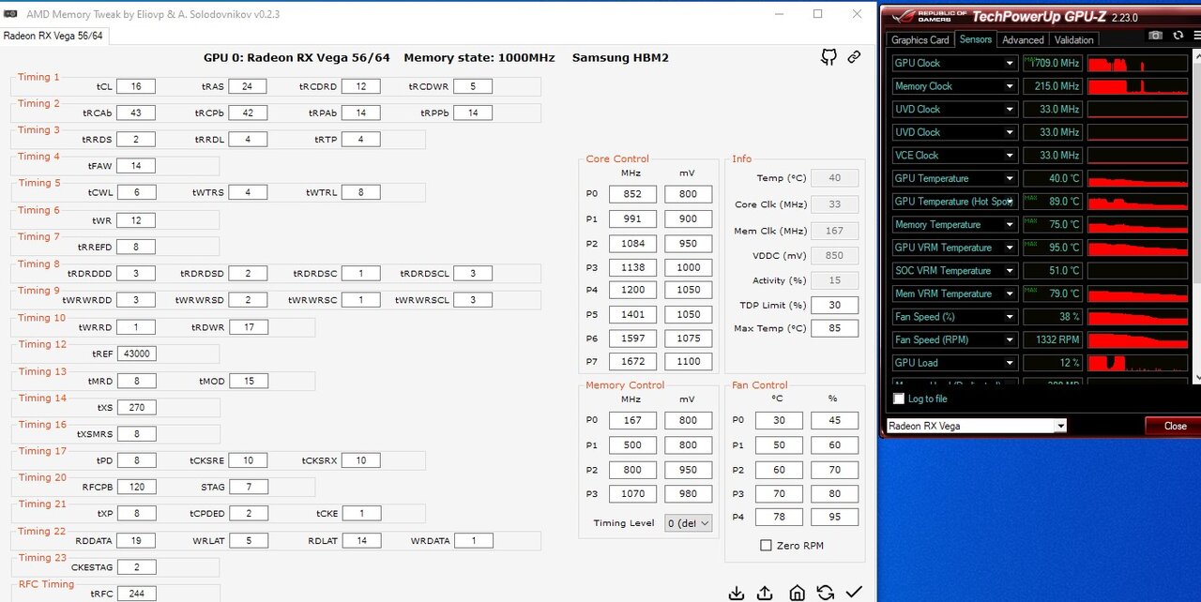Expand the Memory Clock sensor dropdown
The width and height of the screenshot is (1201, 602).
coord(1010,86)
